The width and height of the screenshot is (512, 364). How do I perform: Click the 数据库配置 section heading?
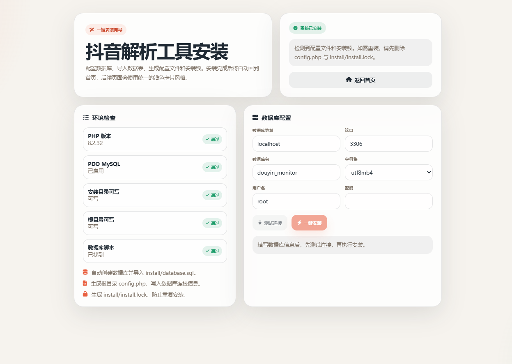coord(276,118)
